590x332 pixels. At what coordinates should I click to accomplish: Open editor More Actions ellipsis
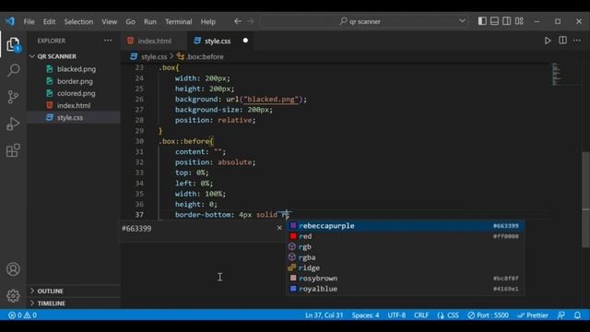[577, 41]
